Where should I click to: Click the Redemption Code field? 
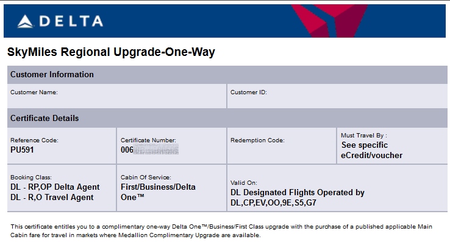pos(282,146)
